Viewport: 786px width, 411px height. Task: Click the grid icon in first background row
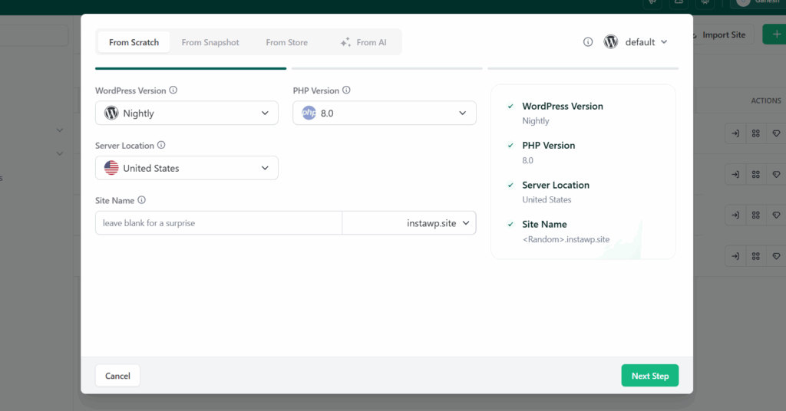click(756, 133)
